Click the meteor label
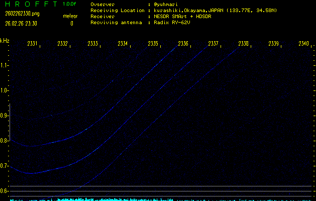 coord(70,16)
